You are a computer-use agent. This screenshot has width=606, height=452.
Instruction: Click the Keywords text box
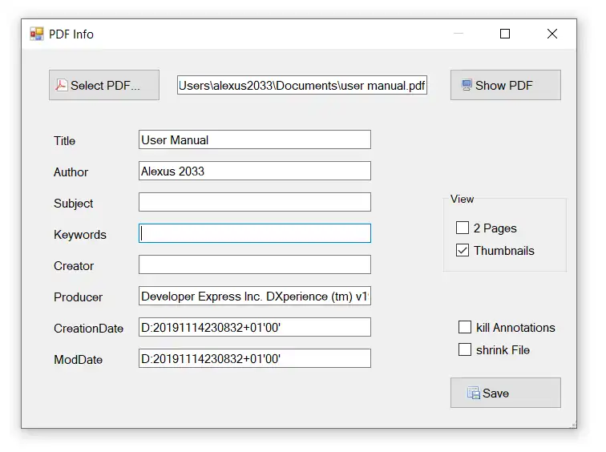point(254,233)
